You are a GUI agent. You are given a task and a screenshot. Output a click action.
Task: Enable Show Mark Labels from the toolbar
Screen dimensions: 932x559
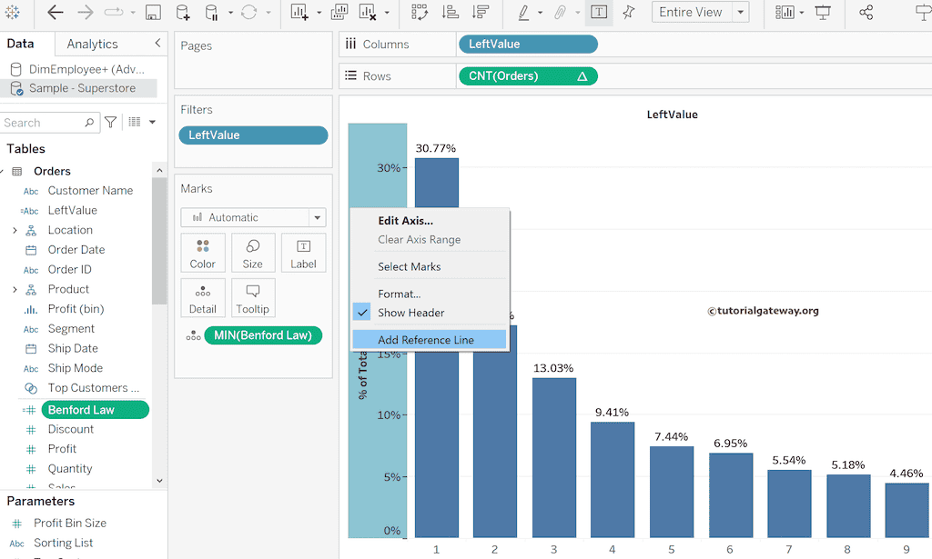point(598,12)
